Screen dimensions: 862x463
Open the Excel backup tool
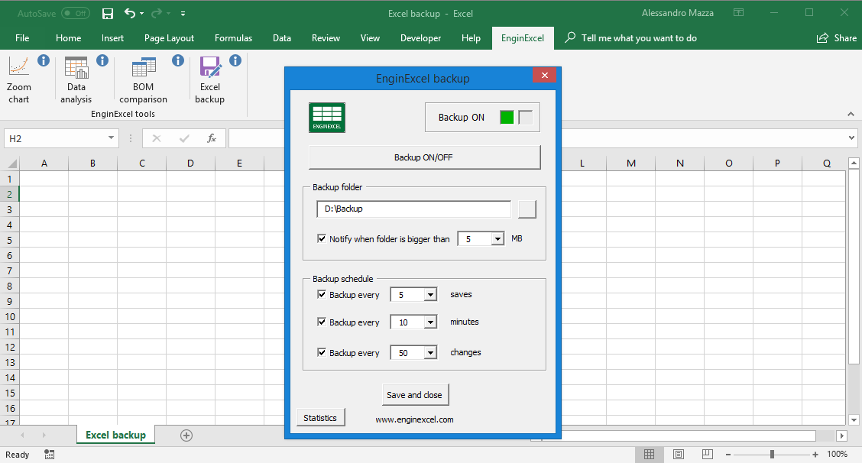tap(209, 79)
